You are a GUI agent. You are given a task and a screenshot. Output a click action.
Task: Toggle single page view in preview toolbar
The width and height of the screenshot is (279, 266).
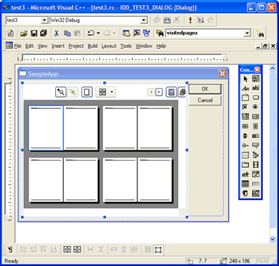tap(87, 92)
